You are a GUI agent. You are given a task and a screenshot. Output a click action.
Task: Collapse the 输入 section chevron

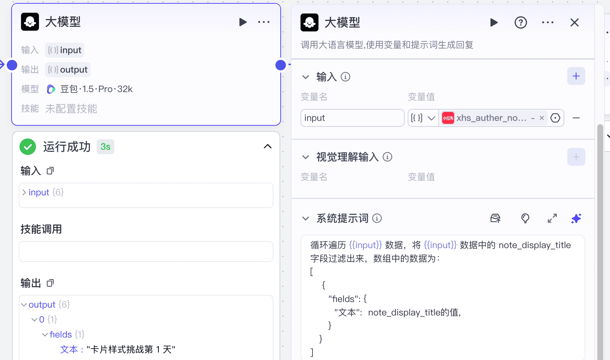tap(306, 77)
